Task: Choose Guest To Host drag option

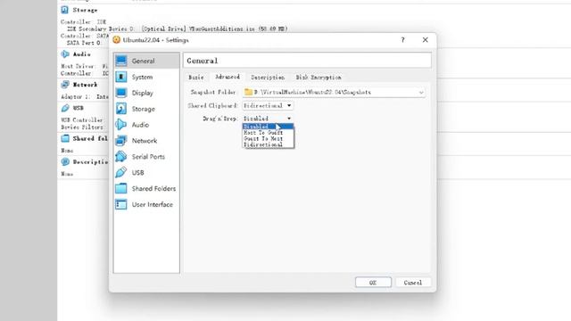Action: tap(268, 138)
